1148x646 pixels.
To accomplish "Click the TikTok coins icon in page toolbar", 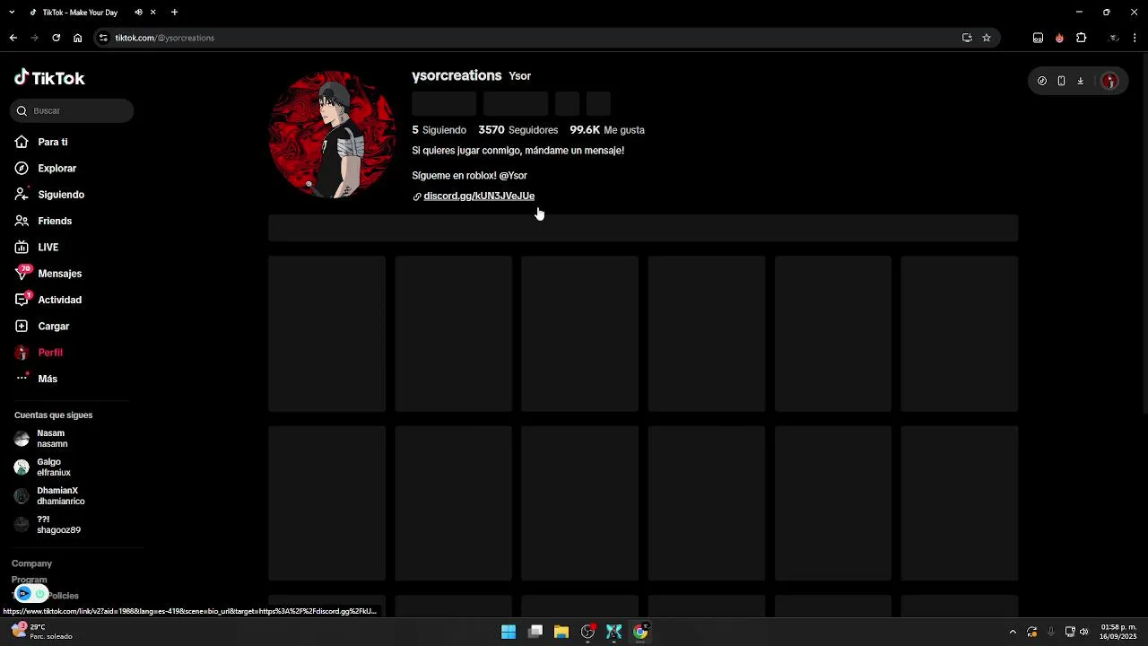I will click(x=1041, y=81).
